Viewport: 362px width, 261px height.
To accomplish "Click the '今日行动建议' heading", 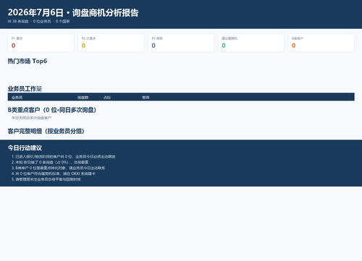I will tap(25, 147).
